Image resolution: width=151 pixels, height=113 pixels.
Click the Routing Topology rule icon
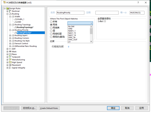(13, 25)
